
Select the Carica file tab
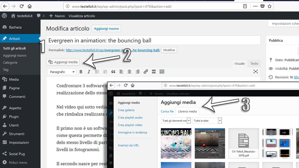pyautogui.click(x=167, y=112)
